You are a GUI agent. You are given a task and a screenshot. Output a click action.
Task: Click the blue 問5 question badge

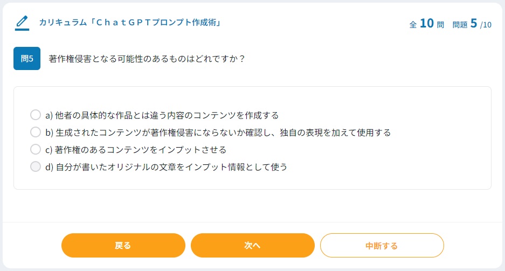pos(27,58)
